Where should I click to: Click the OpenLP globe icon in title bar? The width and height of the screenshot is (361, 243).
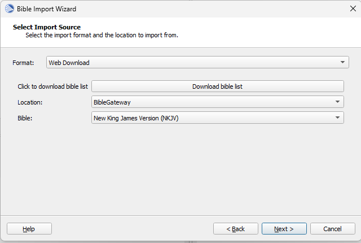click(10, 9)
